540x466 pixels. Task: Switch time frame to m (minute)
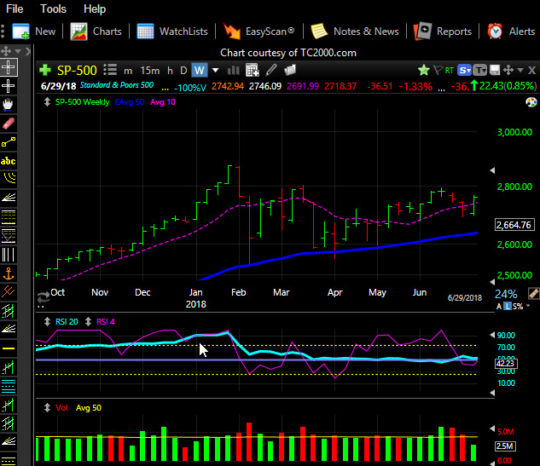[128, 71]
